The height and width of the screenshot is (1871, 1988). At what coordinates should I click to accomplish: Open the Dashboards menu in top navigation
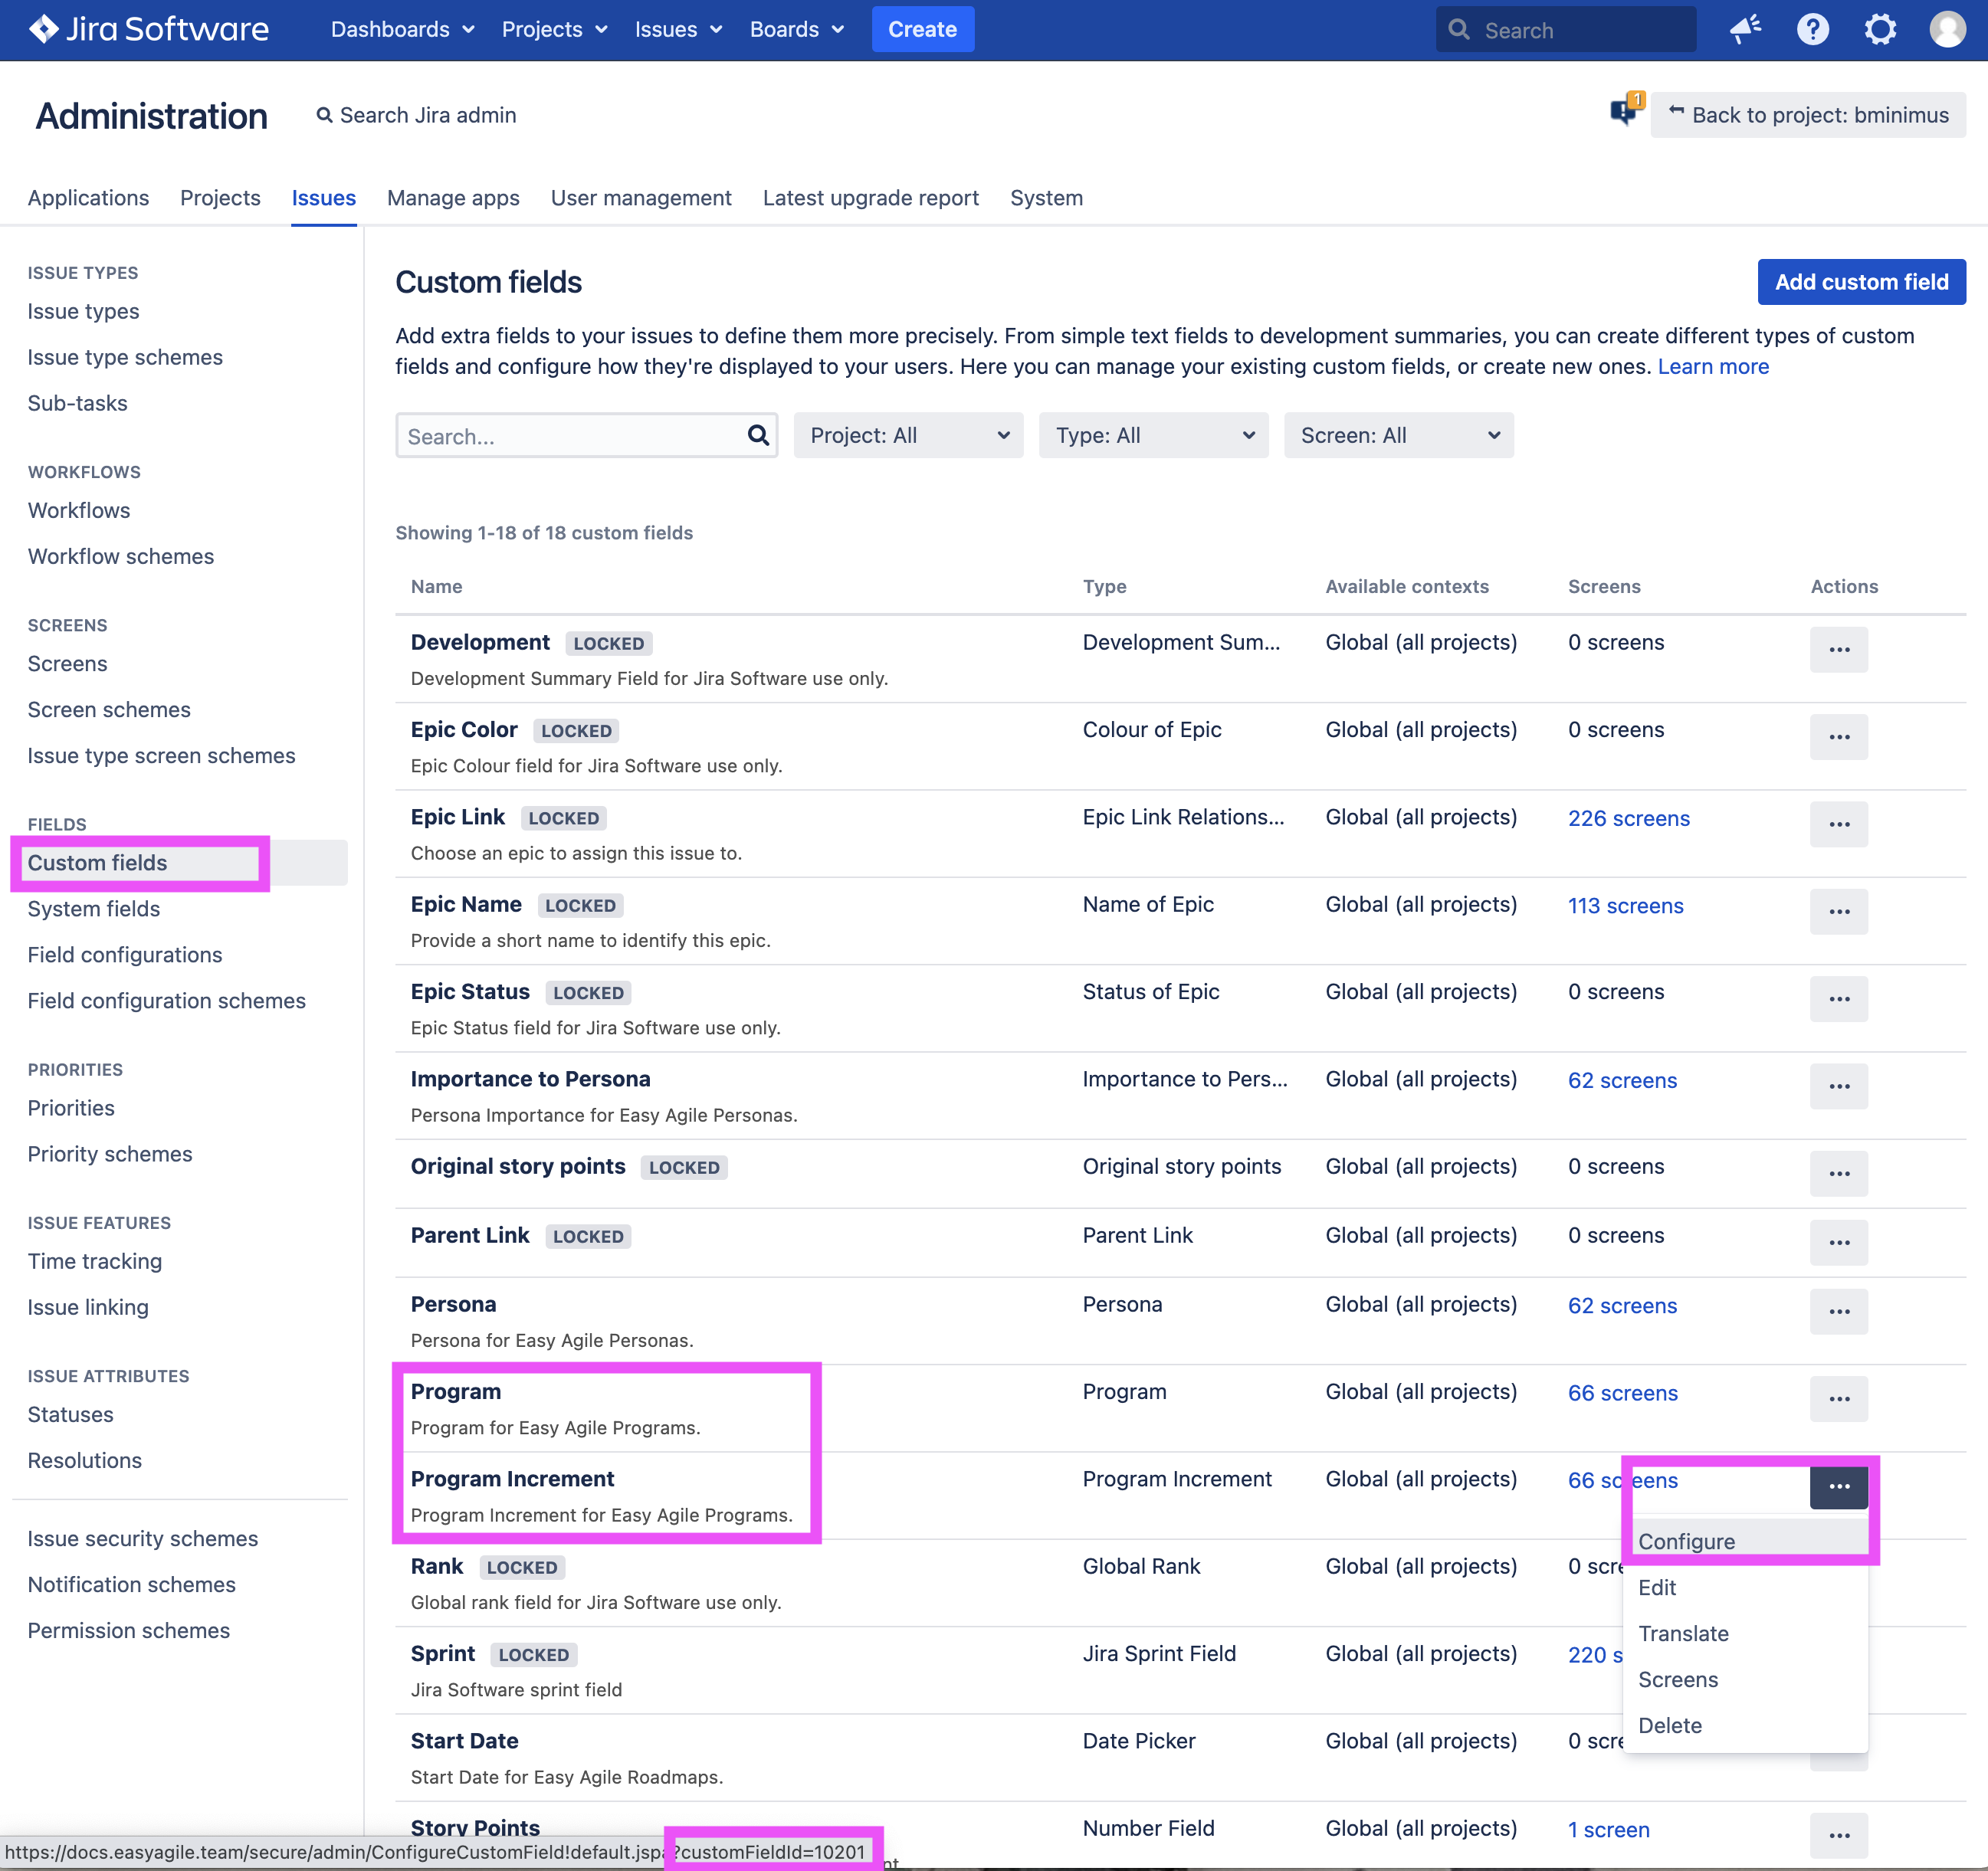click(x=402, y=29)
